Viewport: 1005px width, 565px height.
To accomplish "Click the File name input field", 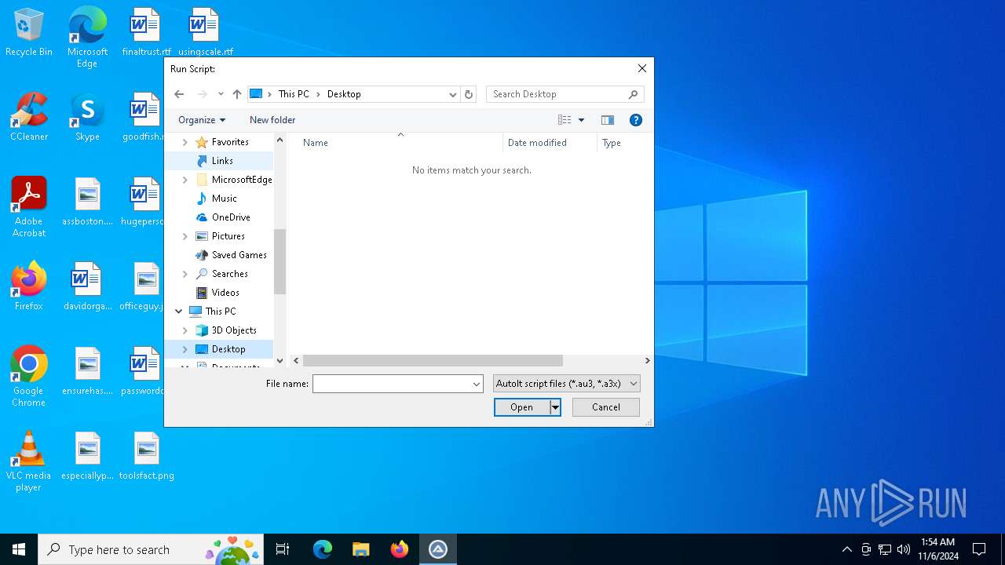I will 391,384.
